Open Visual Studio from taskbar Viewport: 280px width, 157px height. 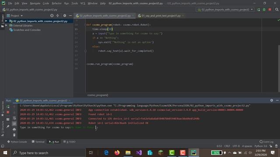click(139, 153)
